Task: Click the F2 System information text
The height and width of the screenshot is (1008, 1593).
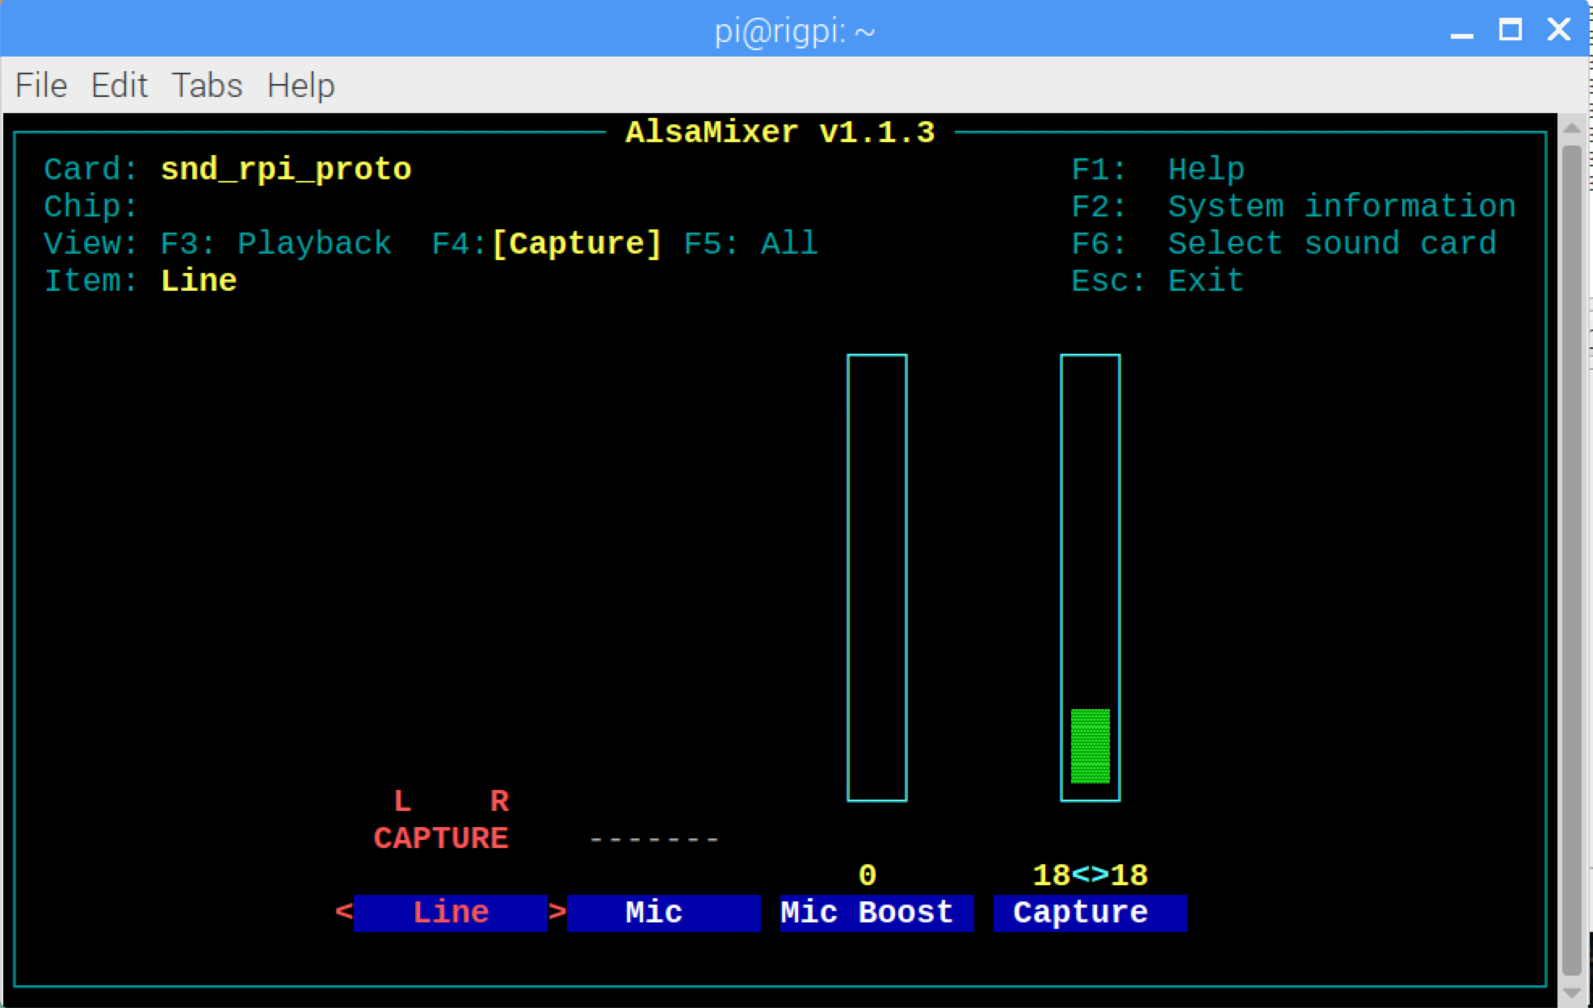Action: pos(1292,207)
